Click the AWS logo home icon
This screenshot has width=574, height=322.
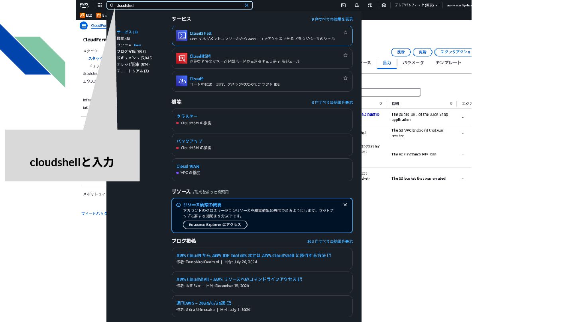[x=84, y=5]
